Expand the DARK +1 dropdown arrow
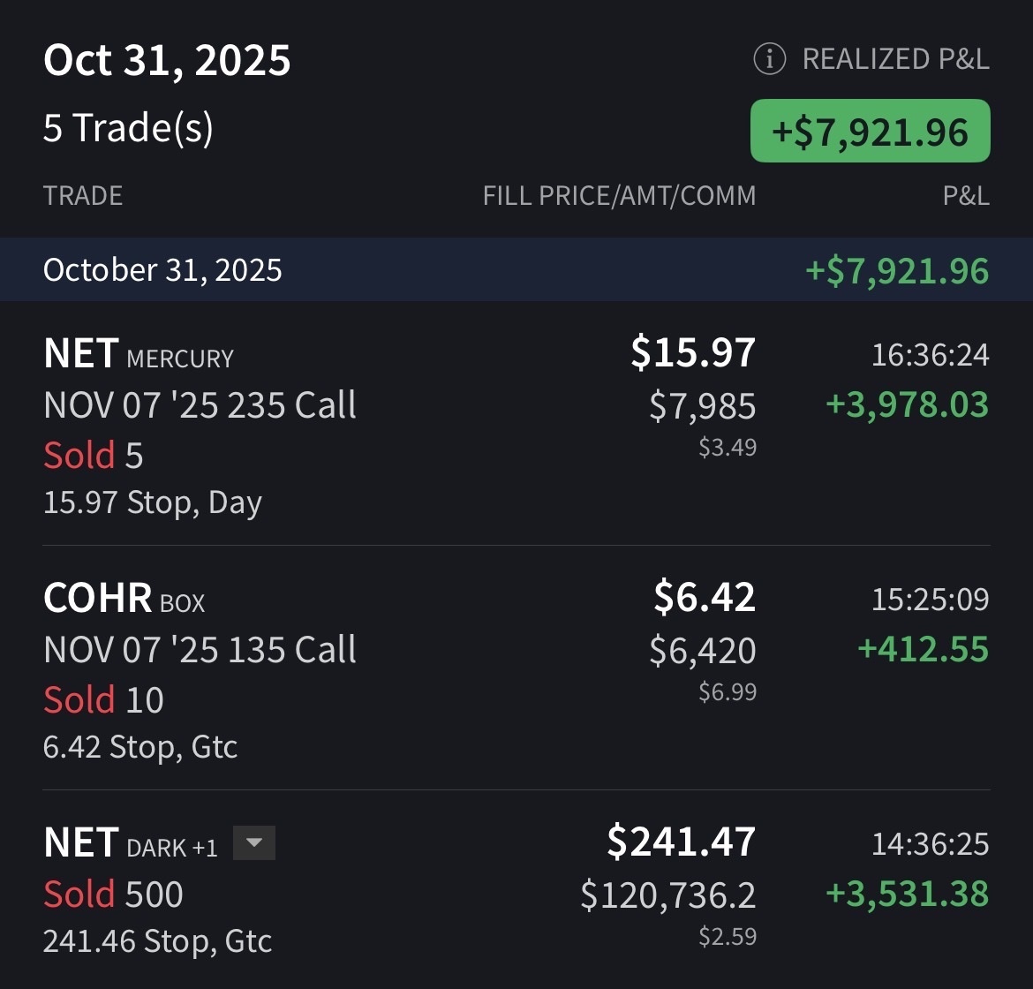 pos(254,842)
